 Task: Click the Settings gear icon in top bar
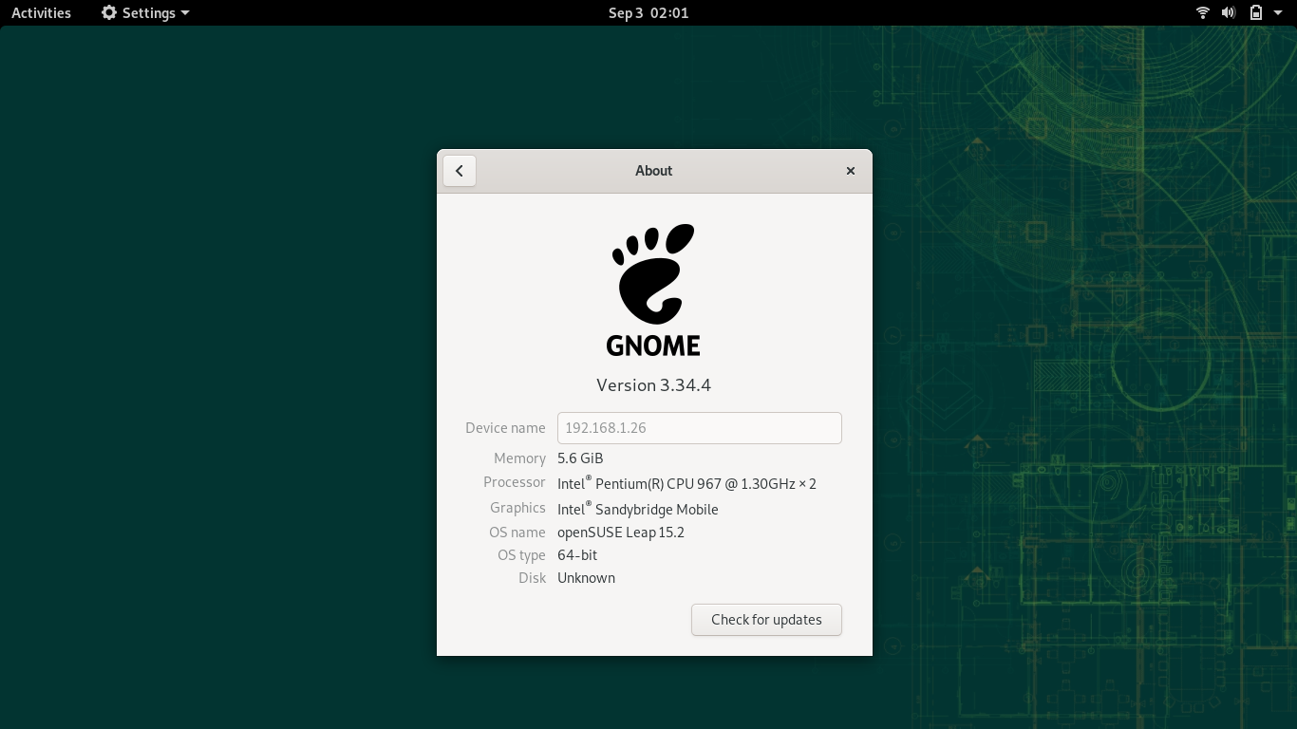[x=109, y=12]
